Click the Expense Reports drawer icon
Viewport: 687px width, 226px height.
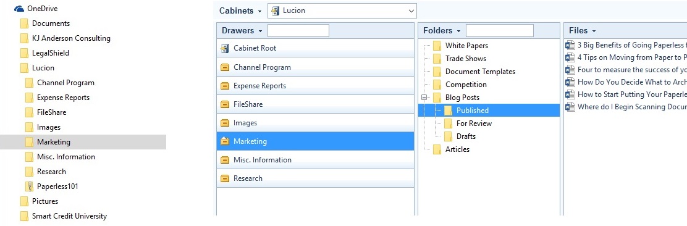[225, 86]
